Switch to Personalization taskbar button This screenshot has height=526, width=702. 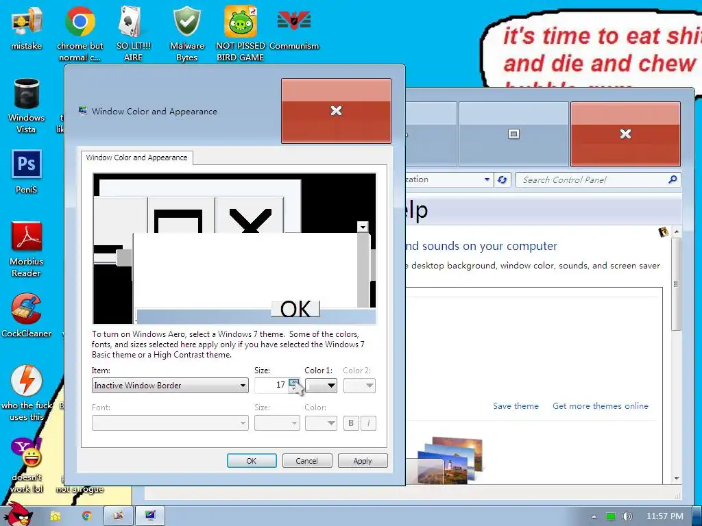[x=150, y=516]
